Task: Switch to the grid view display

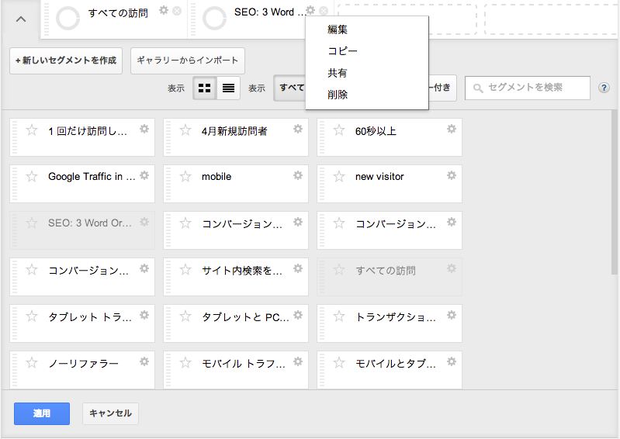Action: 204,88
